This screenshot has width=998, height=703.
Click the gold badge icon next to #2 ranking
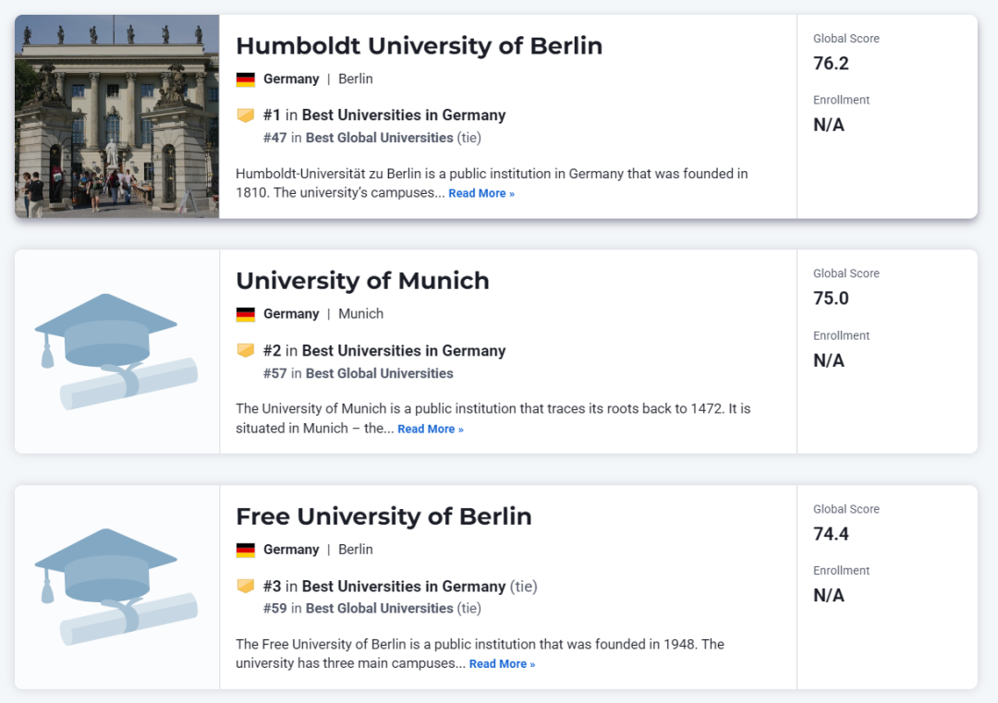tap(246, 350)
